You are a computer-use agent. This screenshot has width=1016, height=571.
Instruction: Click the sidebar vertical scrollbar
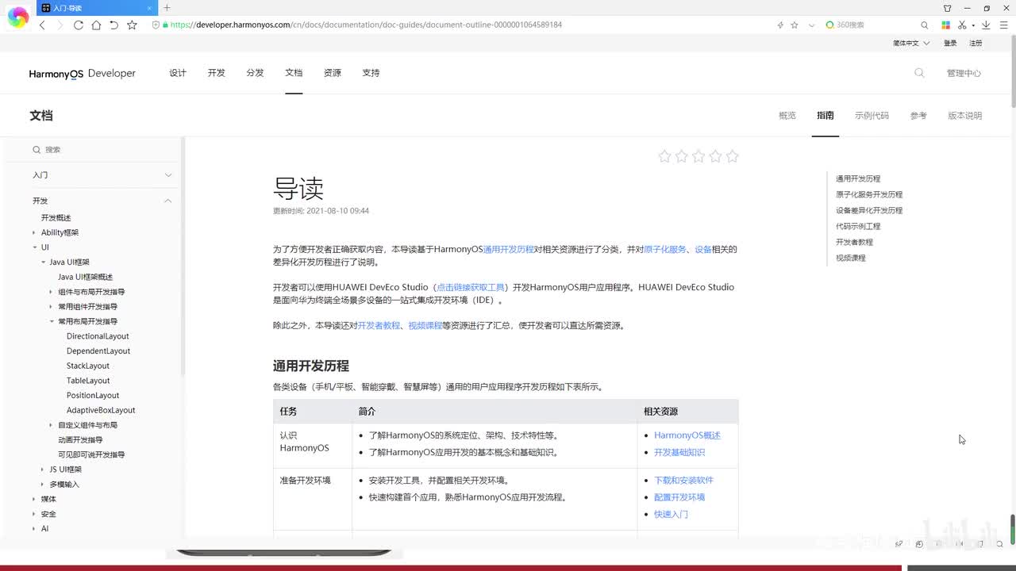tap(183, 255)
